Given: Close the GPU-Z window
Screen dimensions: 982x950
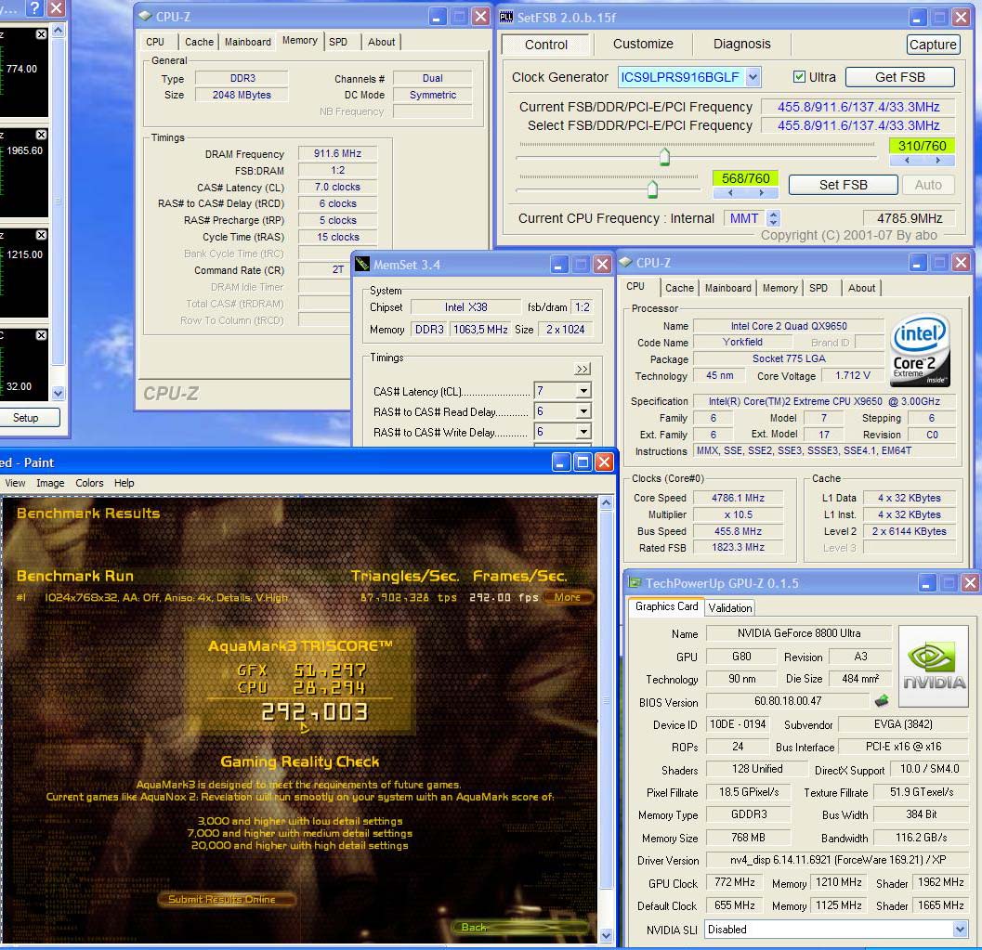Looking at the screenshot, I should click(x=970, y=583).
